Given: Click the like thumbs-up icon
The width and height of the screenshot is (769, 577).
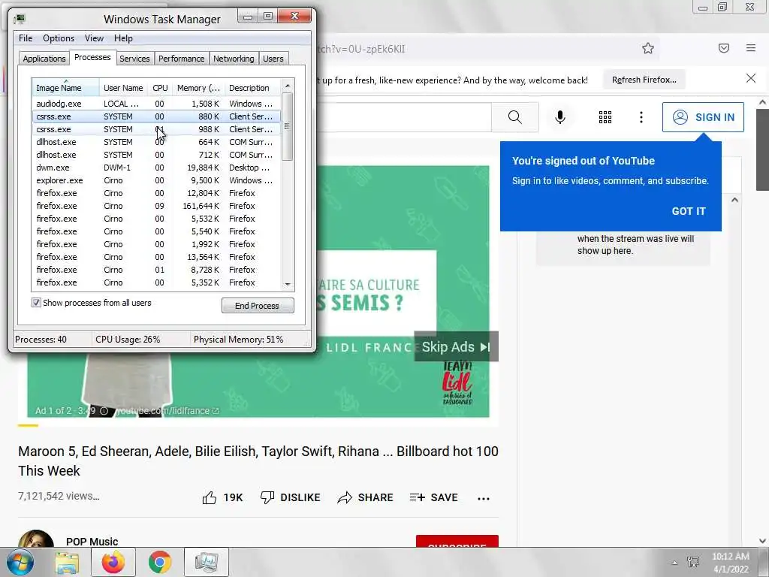Looking at the screenshot, I should pyautogui.click(x=210, y=497).
